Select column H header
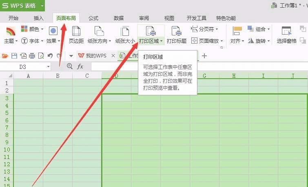Image resolution: width=308 pixels, height=187 pixels. pyautogui.click(x=234, y=76)
